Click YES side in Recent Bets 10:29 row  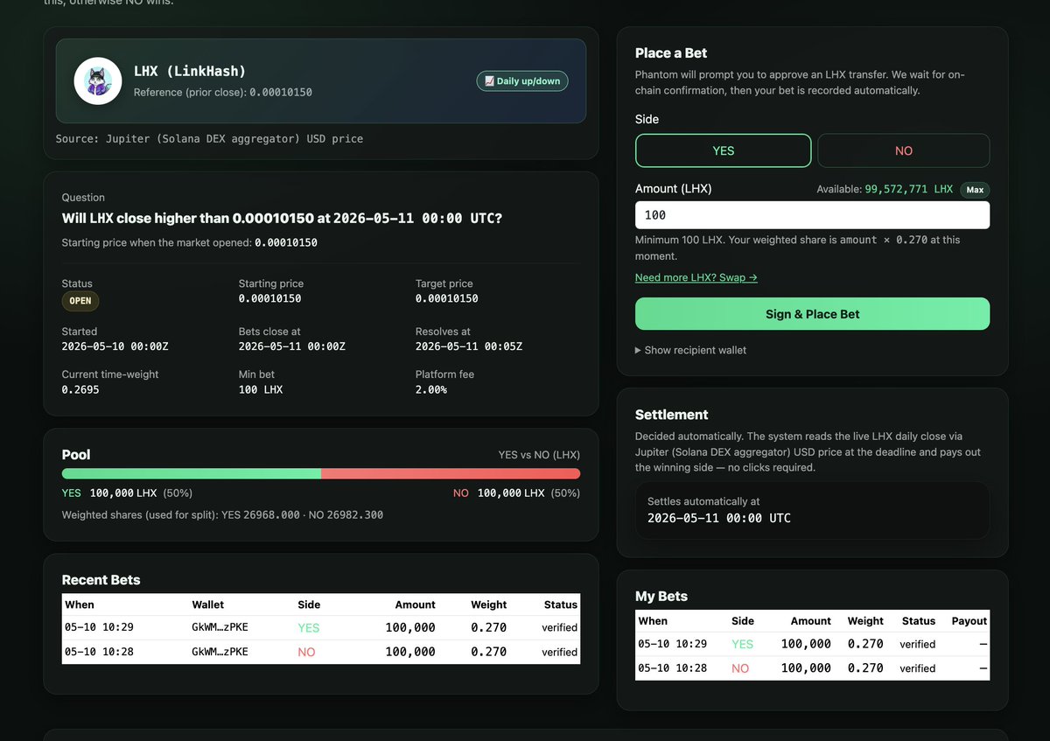coord(309,627)
